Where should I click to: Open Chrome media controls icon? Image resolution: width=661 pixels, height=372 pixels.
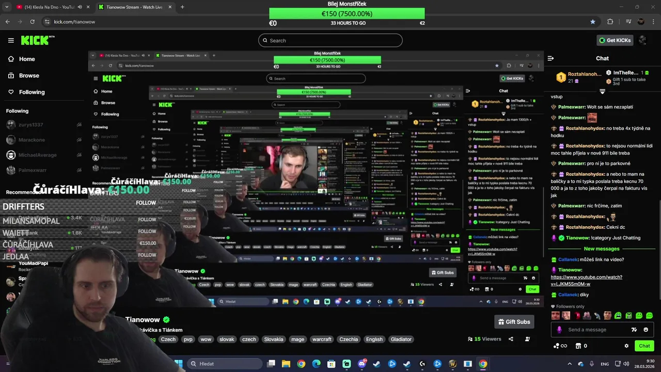coord(628,22)
